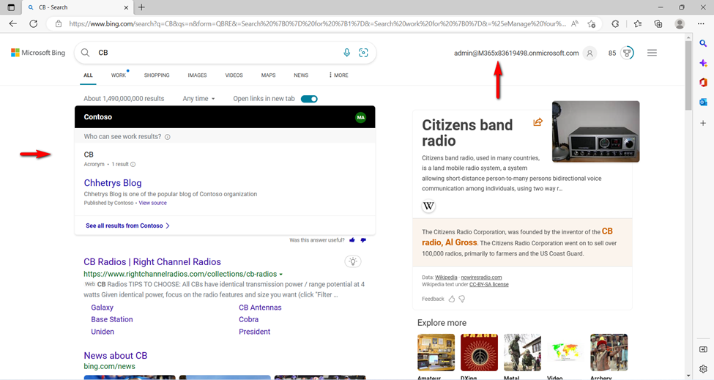Close the CB - Search tab

coord(126,7)
